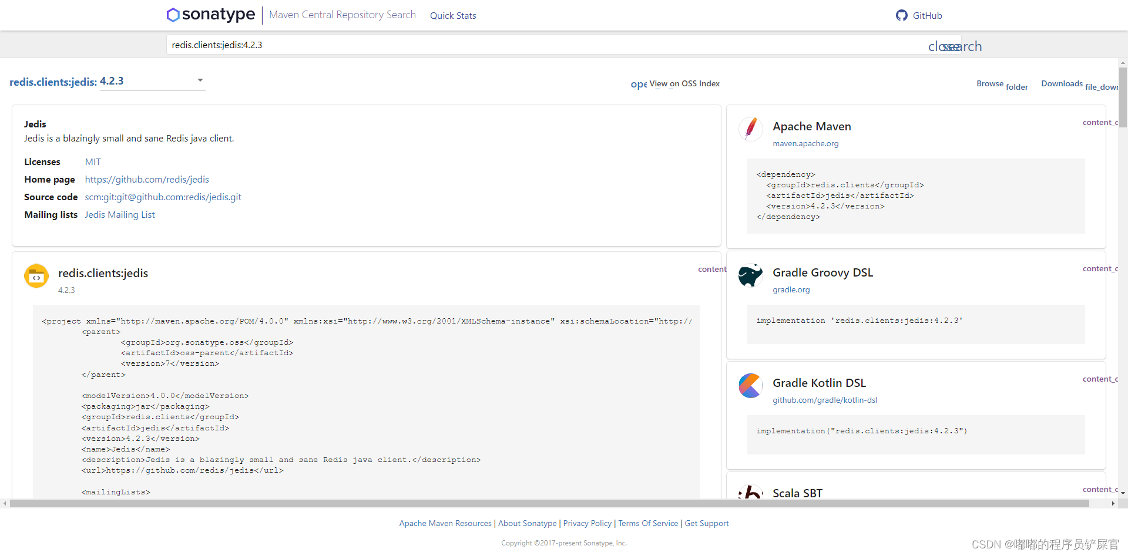The width and height of the screenshot is (1128, 556).
Task: Open the Source code scm git link
Action: coord(163,197)
